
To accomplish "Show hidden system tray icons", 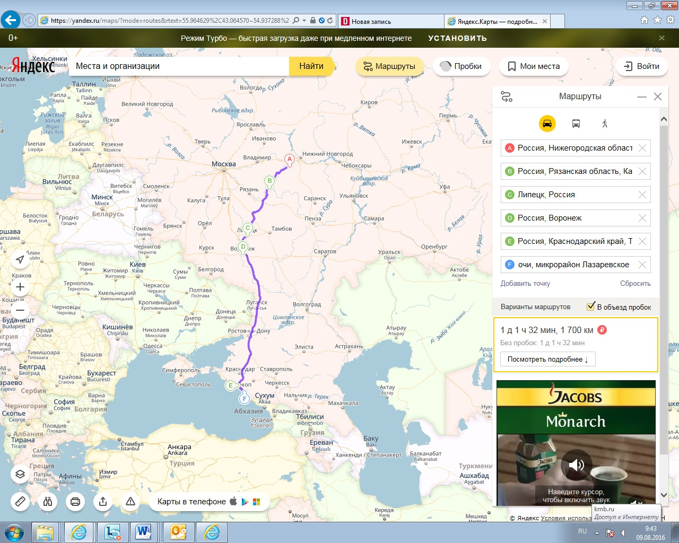I will pos(597,532).
